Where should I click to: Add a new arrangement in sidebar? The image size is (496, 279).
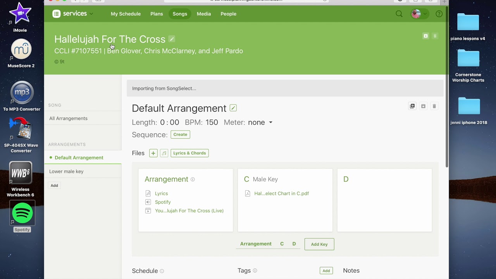54,186
